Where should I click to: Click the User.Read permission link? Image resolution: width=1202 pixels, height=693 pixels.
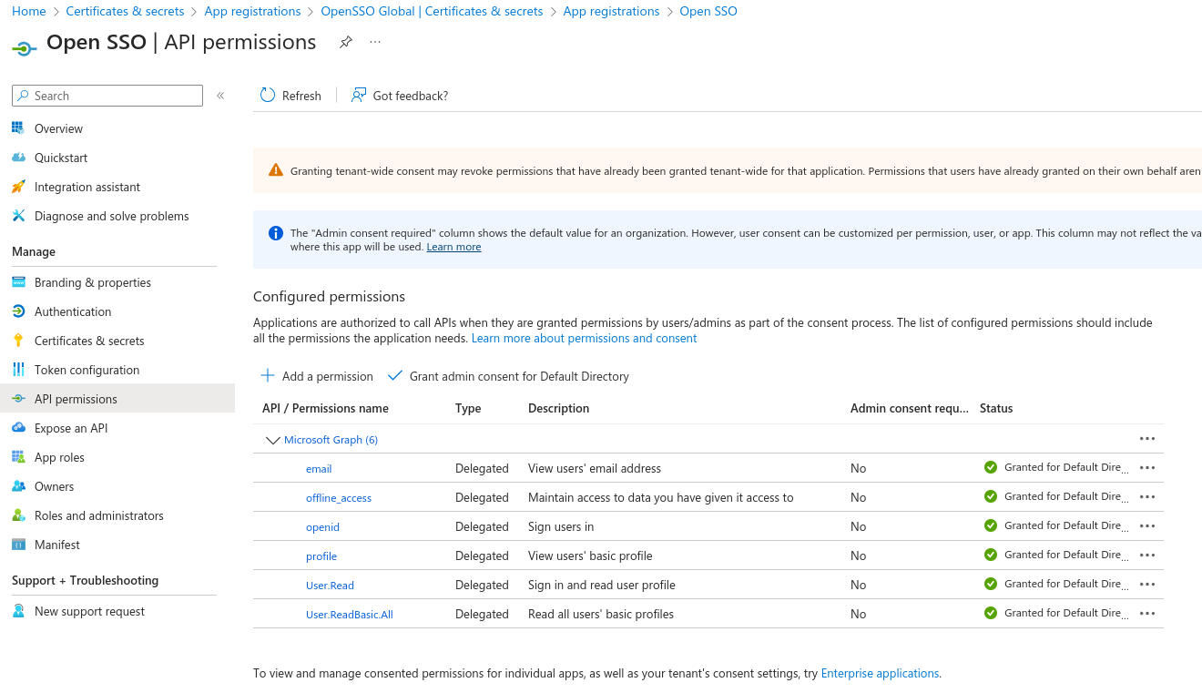pyautogui.click(x=330, y=586)
